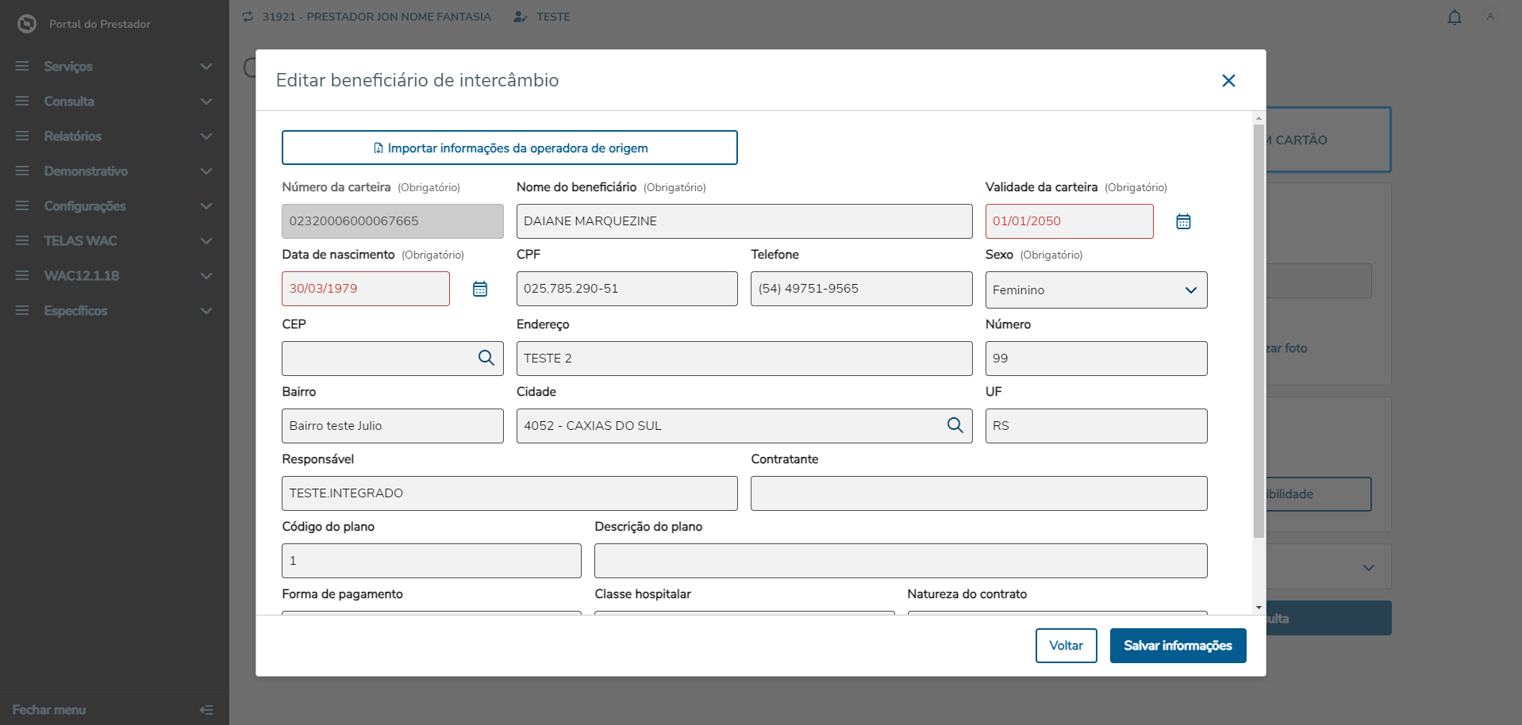Close the Editar beneficiário dialog

(x=1228, y=81)
